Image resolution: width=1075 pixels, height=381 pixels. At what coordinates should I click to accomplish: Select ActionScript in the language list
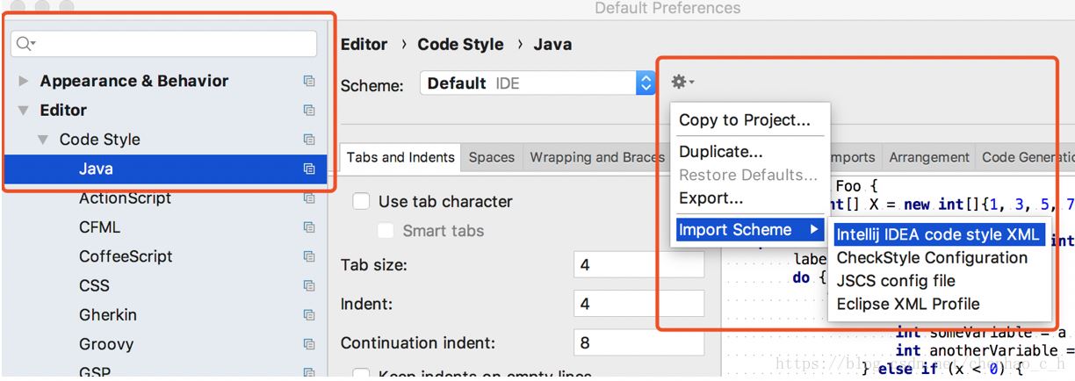(125, 198)
